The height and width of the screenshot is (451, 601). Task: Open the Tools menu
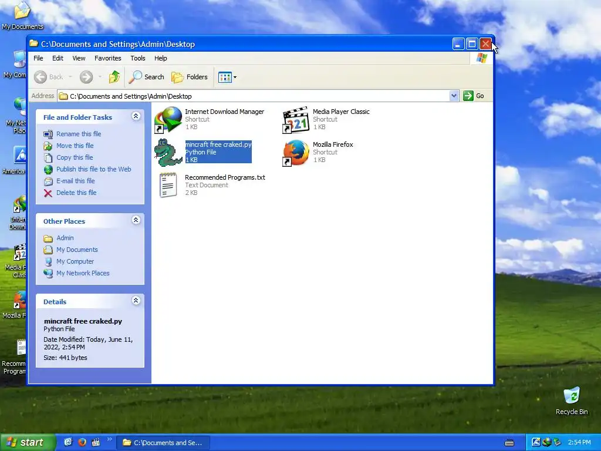click(x=137, y=58)
